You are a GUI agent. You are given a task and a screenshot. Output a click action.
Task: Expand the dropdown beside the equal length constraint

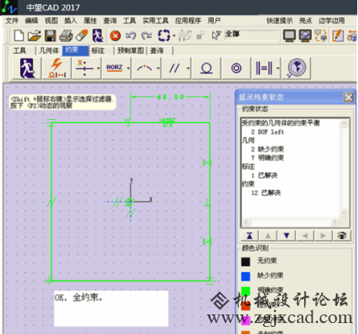278,68
